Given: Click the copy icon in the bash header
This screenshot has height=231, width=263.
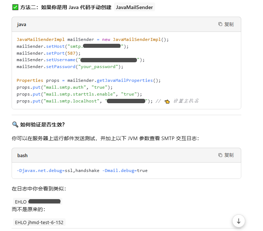Looking at the screenshot, I should pos(220,155).
